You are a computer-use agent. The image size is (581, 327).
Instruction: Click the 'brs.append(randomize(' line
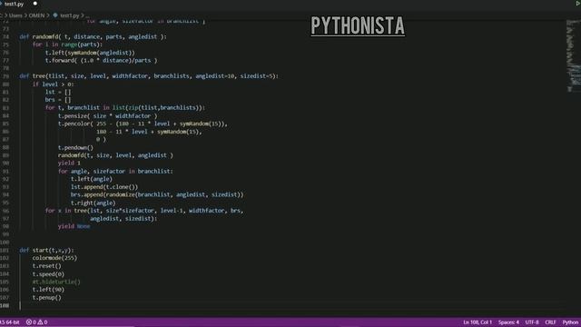click(x=157, y=194)
